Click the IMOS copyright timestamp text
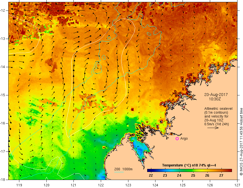The image size is (243, 188). (x=241, y=142)
